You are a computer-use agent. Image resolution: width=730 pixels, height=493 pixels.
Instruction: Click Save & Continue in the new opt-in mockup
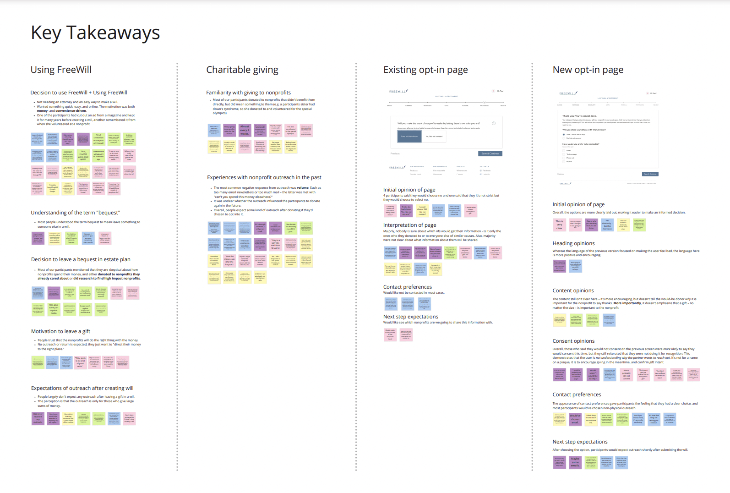pos(650,174)
